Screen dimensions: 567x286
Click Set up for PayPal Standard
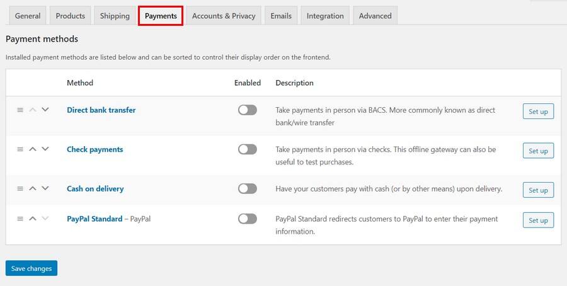click(x=538, y=220)
